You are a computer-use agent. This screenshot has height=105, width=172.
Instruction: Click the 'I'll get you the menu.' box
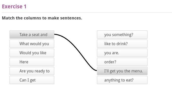[x=122, y=71]
